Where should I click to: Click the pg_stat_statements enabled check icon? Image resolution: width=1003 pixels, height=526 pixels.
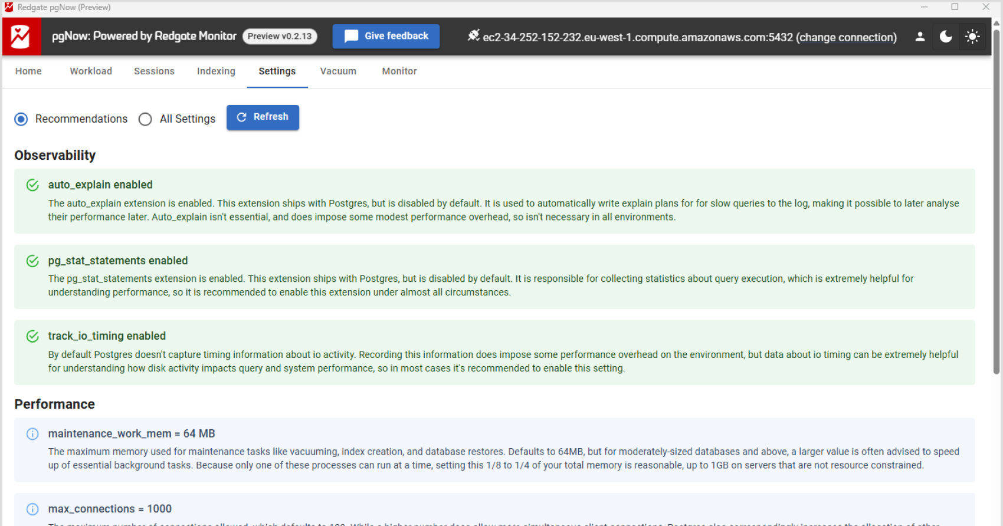point(32,261)
